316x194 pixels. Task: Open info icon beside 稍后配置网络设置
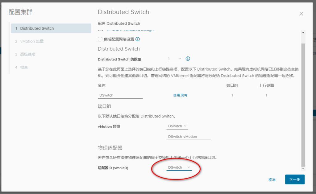point(138,39)
